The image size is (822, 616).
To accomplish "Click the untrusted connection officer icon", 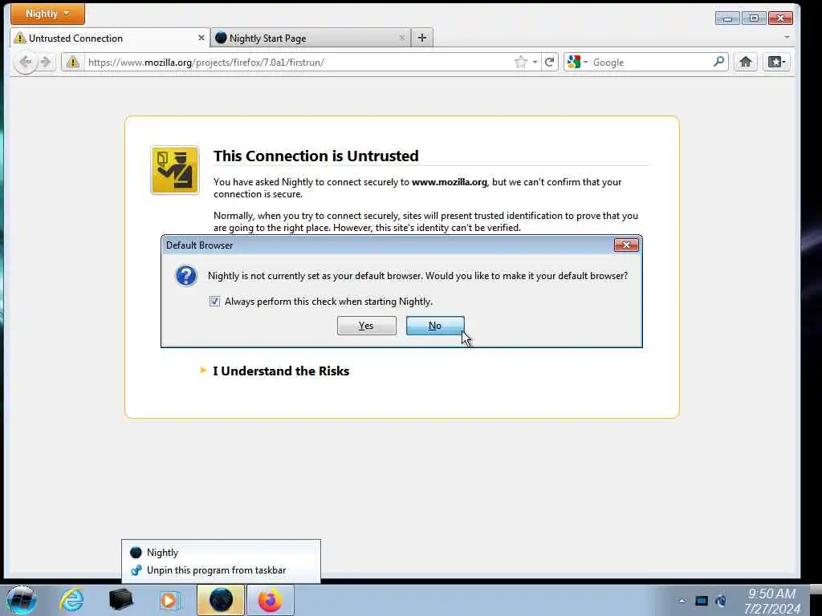I will 175,170.
